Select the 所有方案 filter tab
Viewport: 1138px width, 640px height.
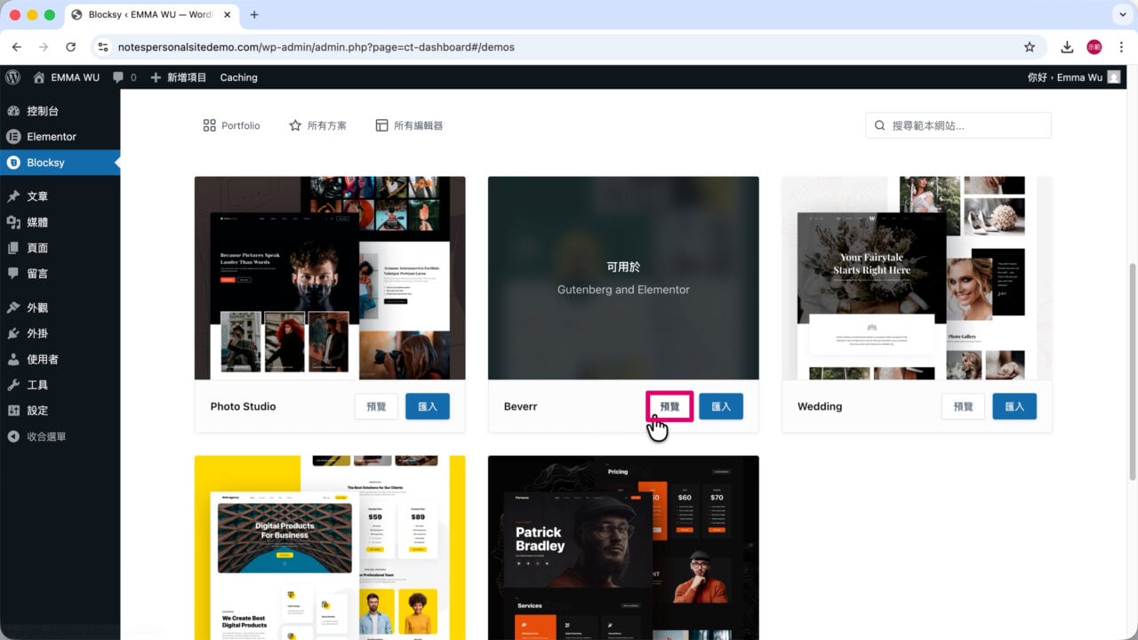[x=317, y=125]
